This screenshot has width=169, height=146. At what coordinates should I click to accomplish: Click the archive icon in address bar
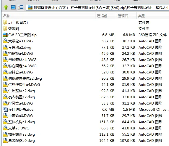click(30, 8)
